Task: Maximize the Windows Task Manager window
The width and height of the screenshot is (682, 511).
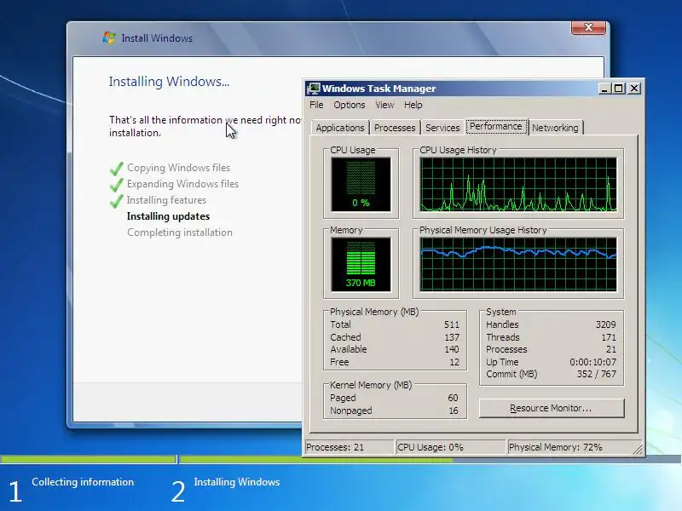Action: pyautogui.click(x=619, y=89)
